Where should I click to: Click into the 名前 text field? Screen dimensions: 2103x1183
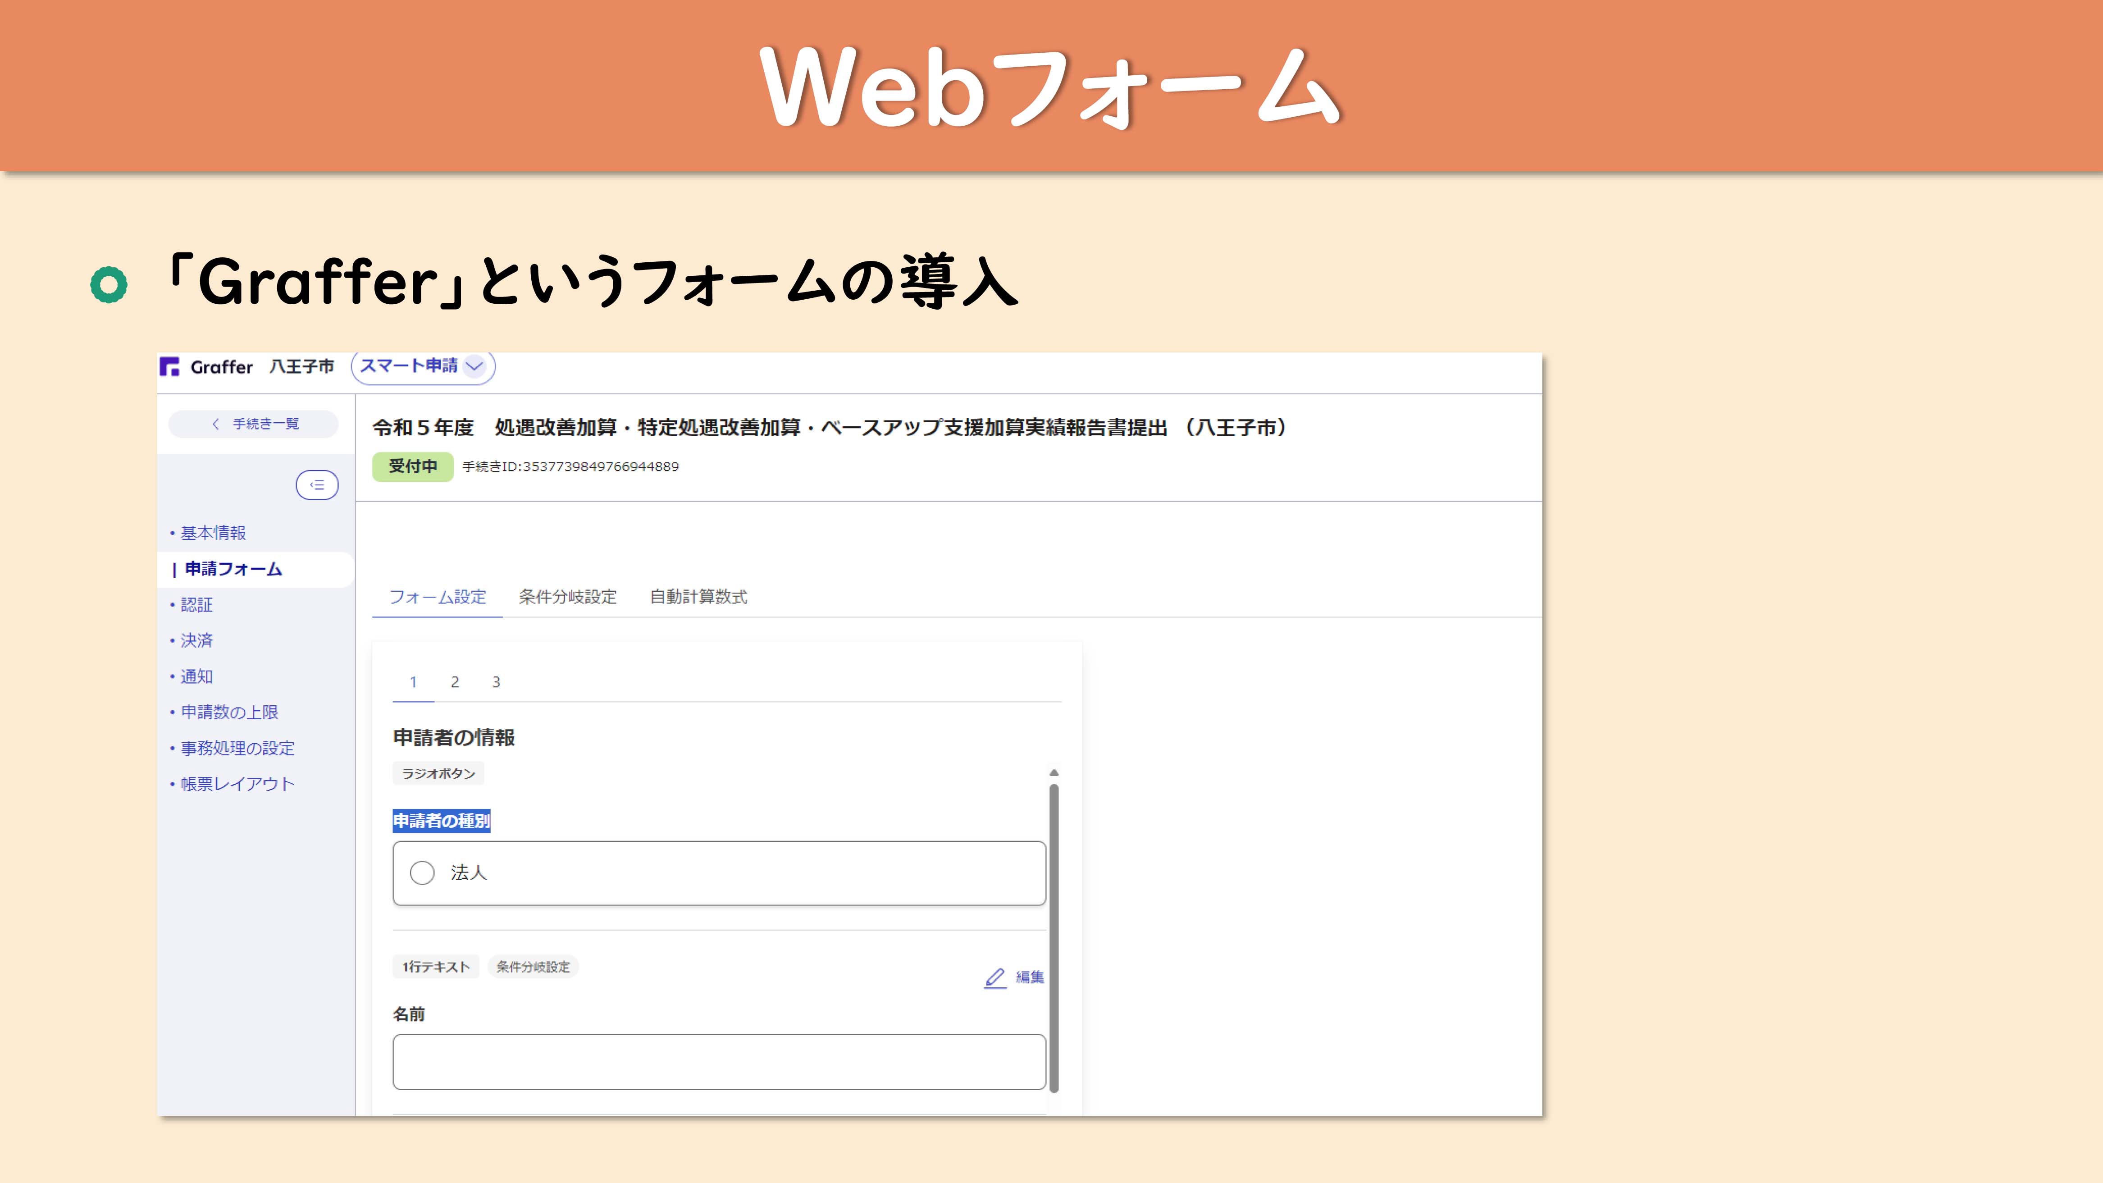718,1062
